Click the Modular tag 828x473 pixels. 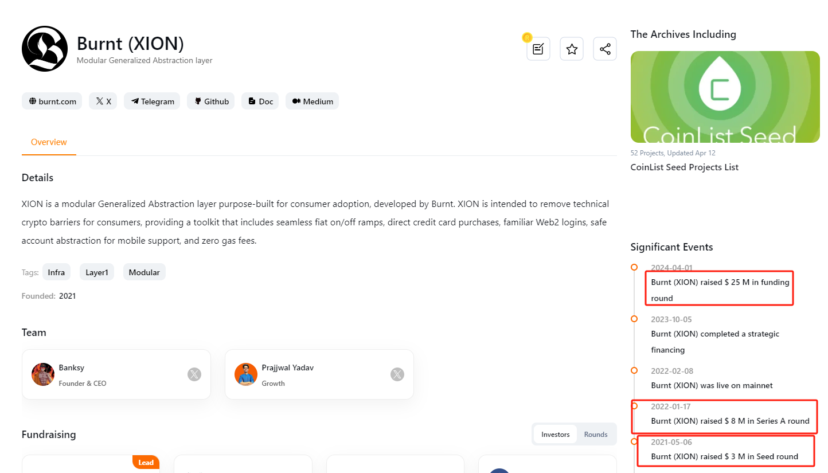[144, 272]
